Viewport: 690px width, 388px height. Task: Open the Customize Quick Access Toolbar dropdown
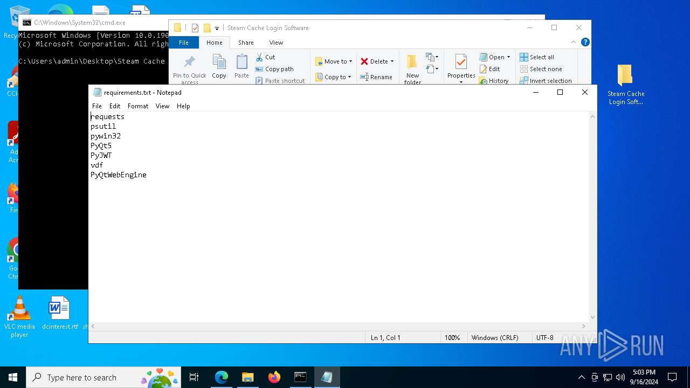[x=217, y=29]
